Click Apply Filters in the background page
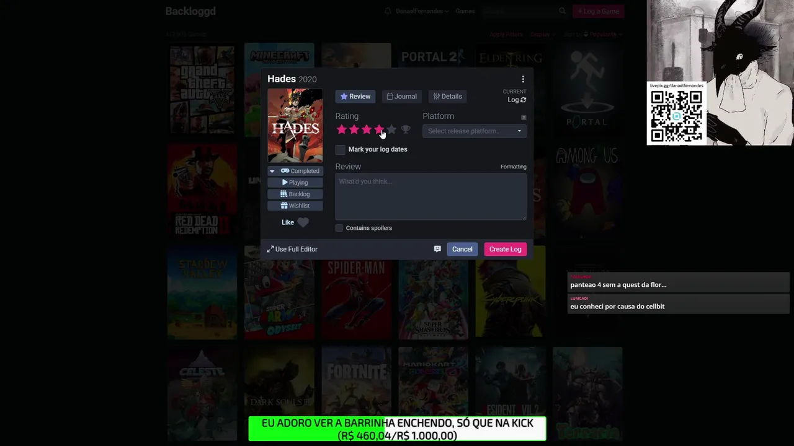 pyautogui.click(x=506, y=35)
